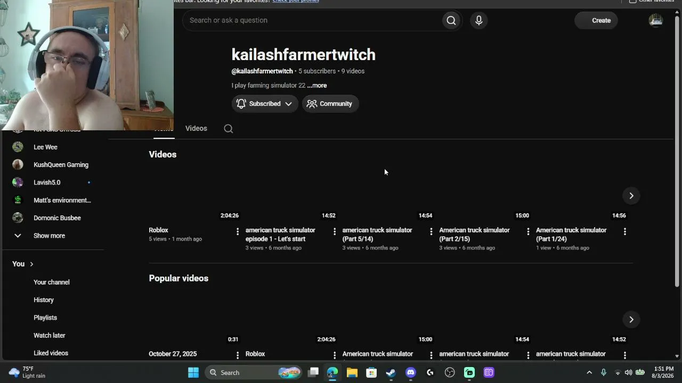The height and width of the screenshot is (383, 682).
Task: Open the channel Community button
Action: tap(330, 104)
